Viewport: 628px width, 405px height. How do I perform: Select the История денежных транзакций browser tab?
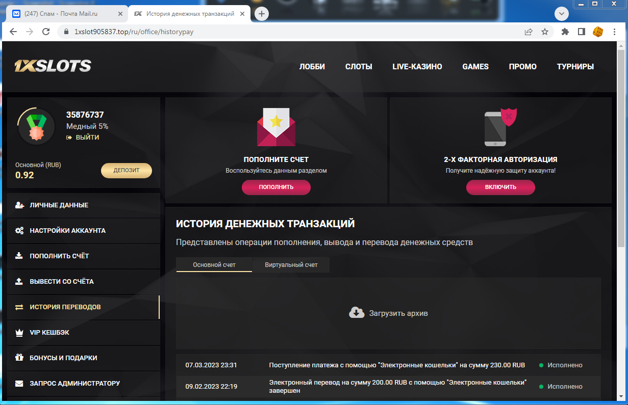[x=190, y=14]
